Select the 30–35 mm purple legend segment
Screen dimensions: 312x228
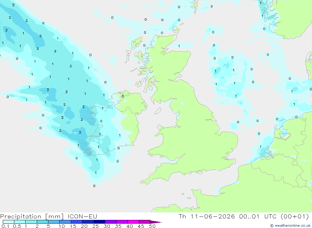[111, 222]
